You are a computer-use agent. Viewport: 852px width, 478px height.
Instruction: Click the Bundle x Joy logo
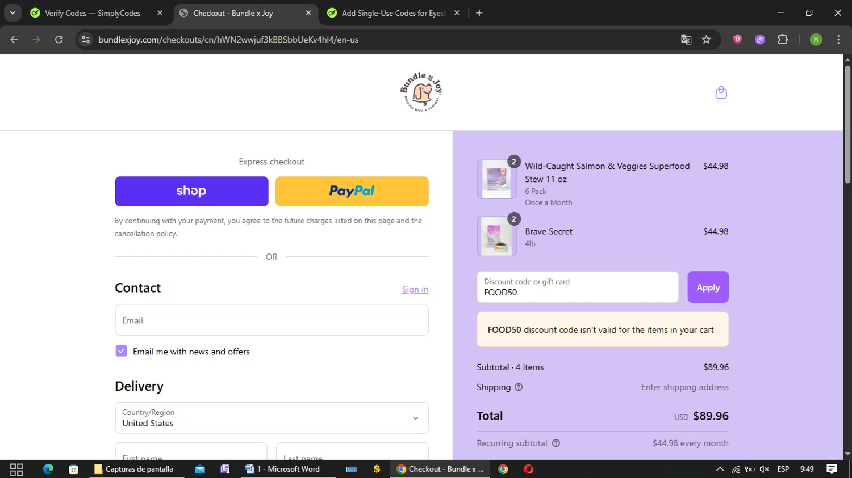coord(421,92)
